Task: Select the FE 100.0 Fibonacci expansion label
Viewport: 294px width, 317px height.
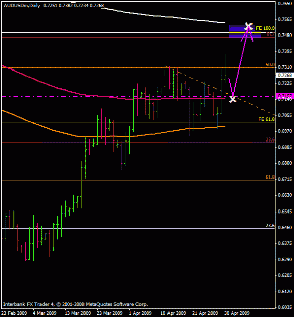Action: point(265,28)
